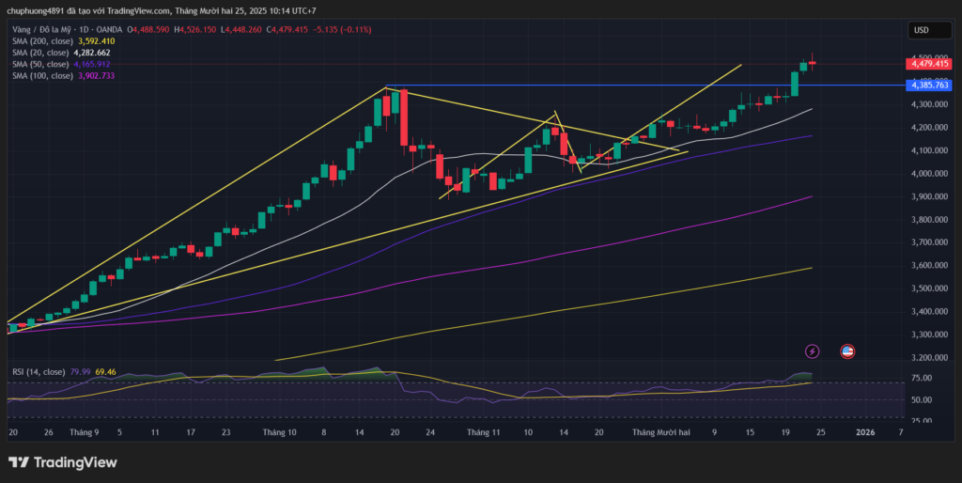Click the red current price label 4,479.415
Screen dimensions: 962x483
click(929, 64)
